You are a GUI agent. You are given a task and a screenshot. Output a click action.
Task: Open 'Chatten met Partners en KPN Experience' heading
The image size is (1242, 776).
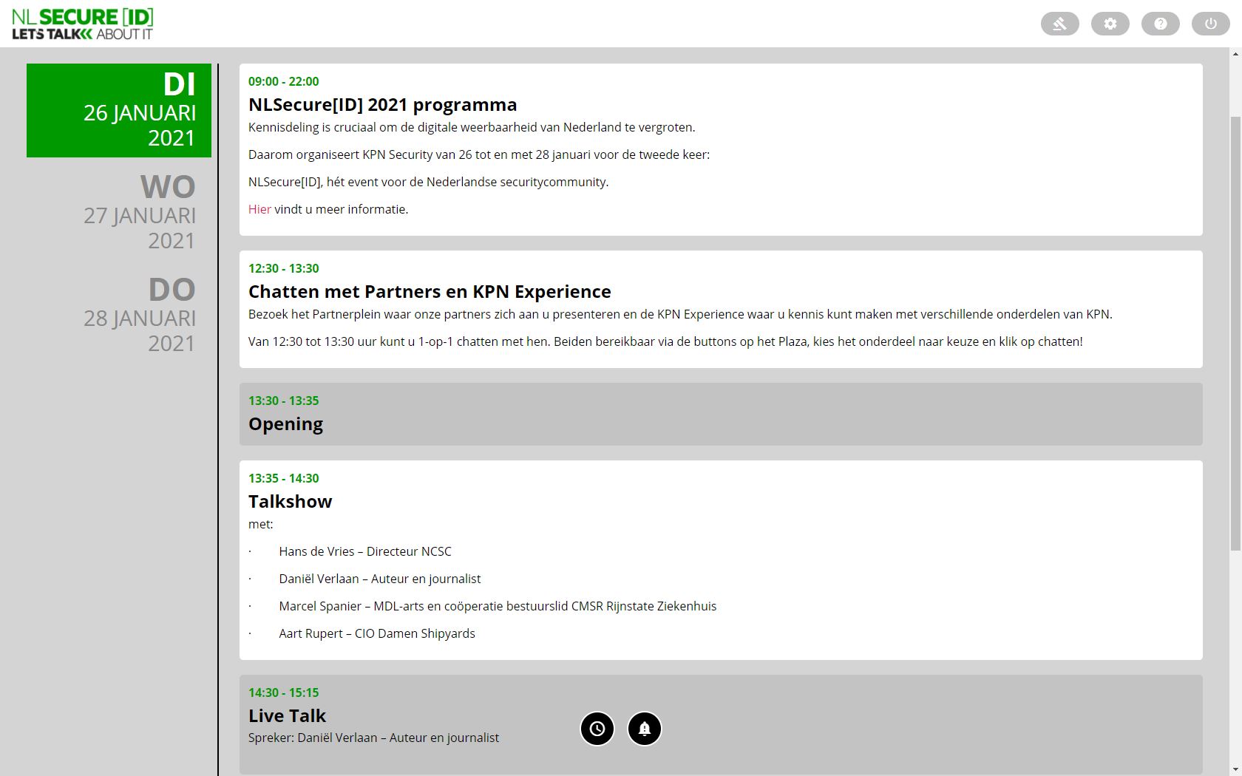[430, 292]
